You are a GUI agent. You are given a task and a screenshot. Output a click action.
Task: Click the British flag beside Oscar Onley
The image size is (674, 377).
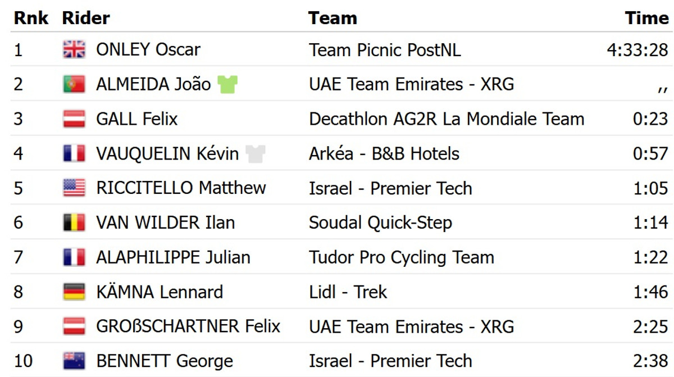point(74,50)
